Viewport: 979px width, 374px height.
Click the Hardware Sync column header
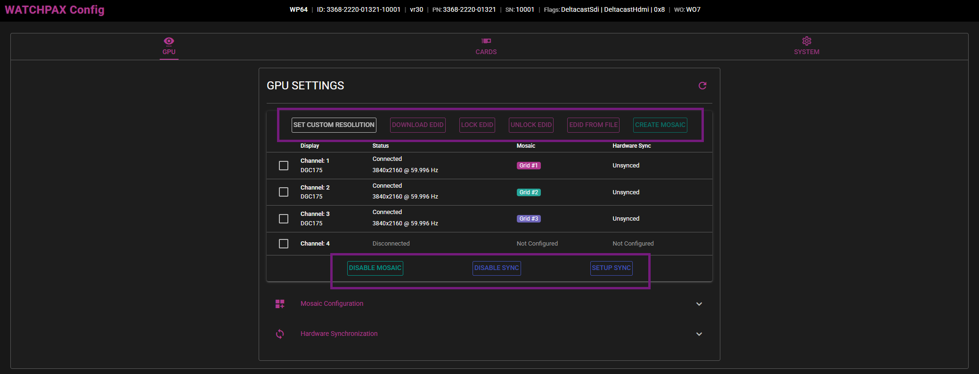632,146
